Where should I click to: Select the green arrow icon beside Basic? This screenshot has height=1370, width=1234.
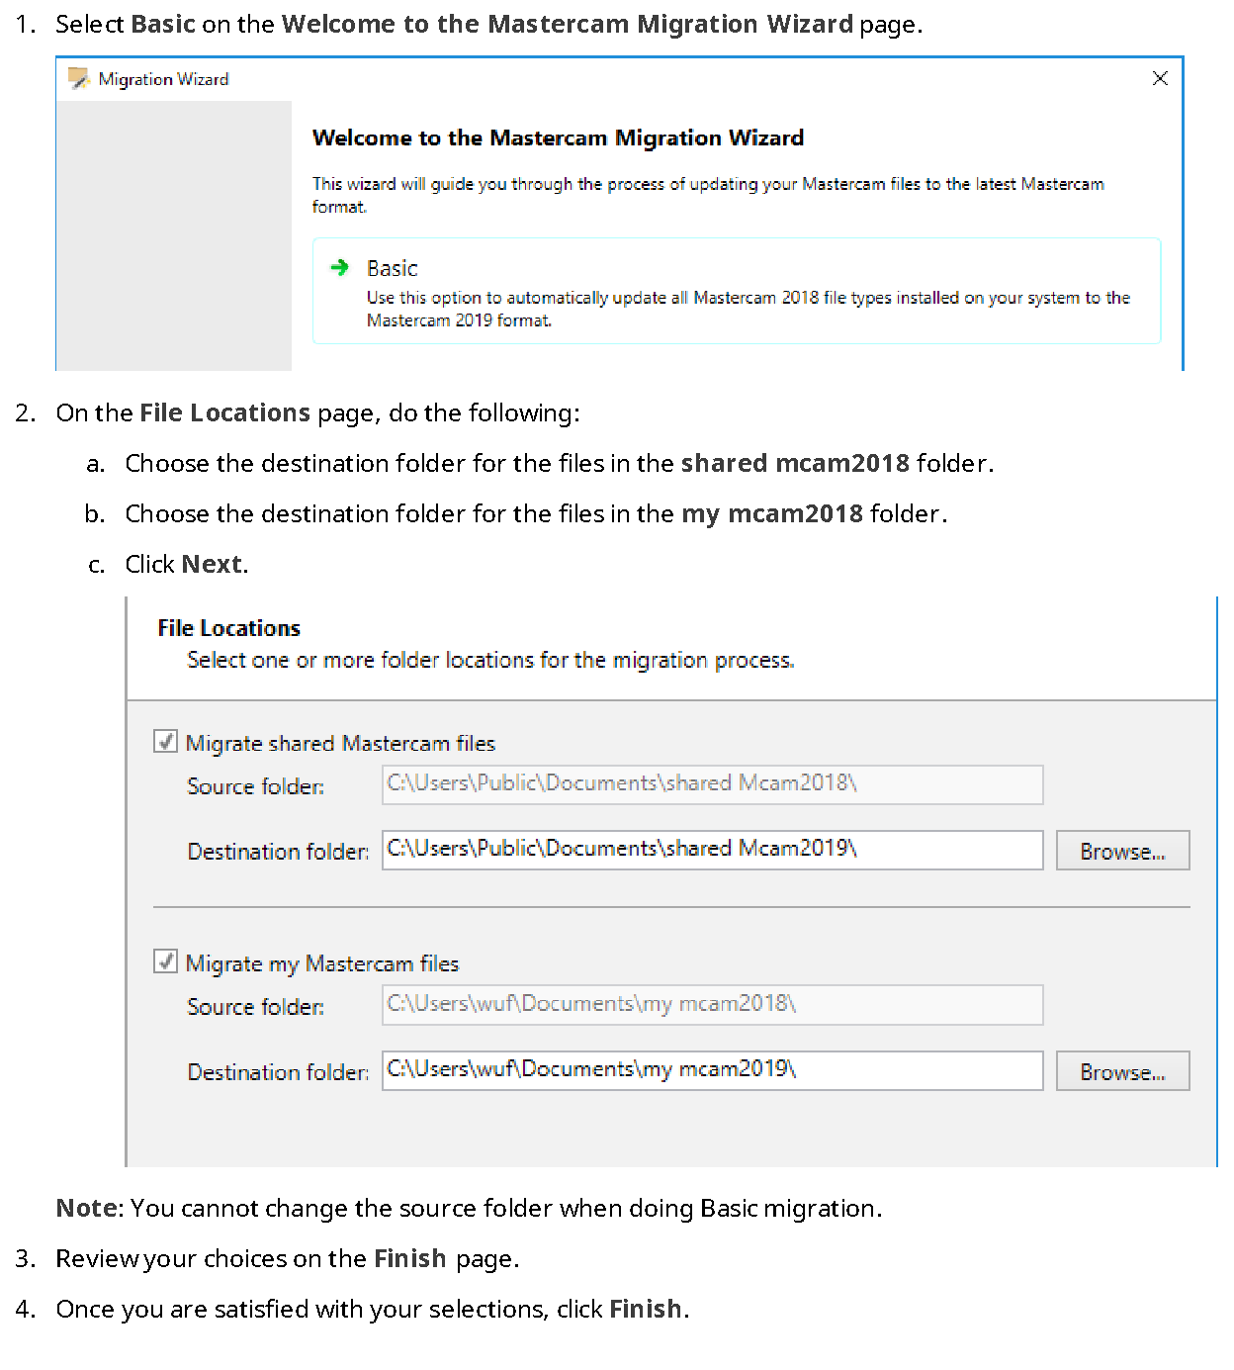[x=341, y=267]
